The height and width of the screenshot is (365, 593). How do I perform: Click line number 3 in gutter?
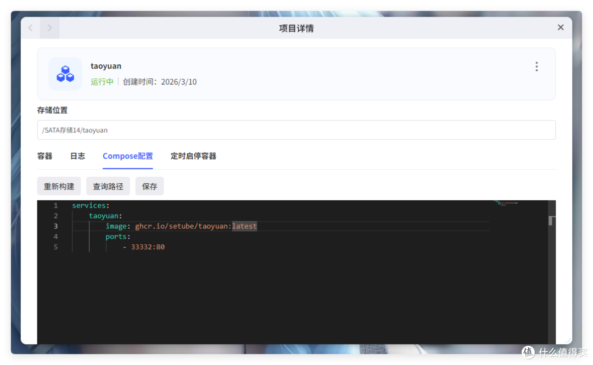(55, 226)
